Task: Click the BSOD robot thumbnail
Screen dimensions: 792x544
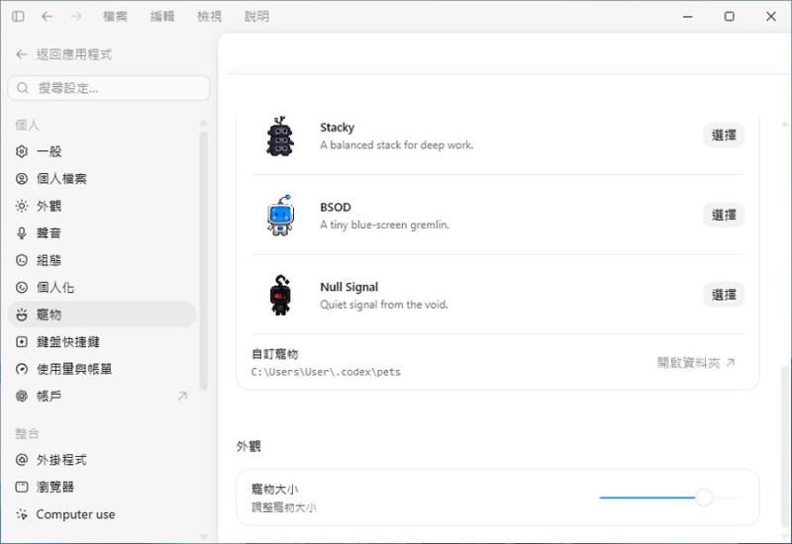Action: 280,216
